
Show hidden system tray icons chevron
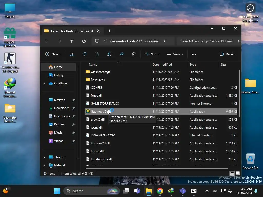click(x=207, y=191)
